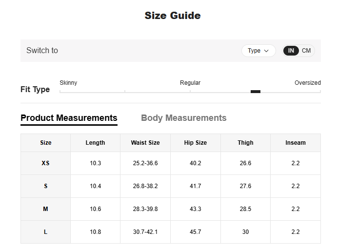Select the Product Measurements tab
Viewport: 337px width, 250px height.
pyautogui.click(x=69, y=118)
